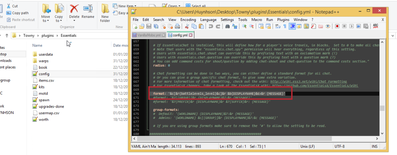Viewport: 397px width, 155px height.
Task: Toggle the Word wrap toolbar button
Action: [277, 26]
